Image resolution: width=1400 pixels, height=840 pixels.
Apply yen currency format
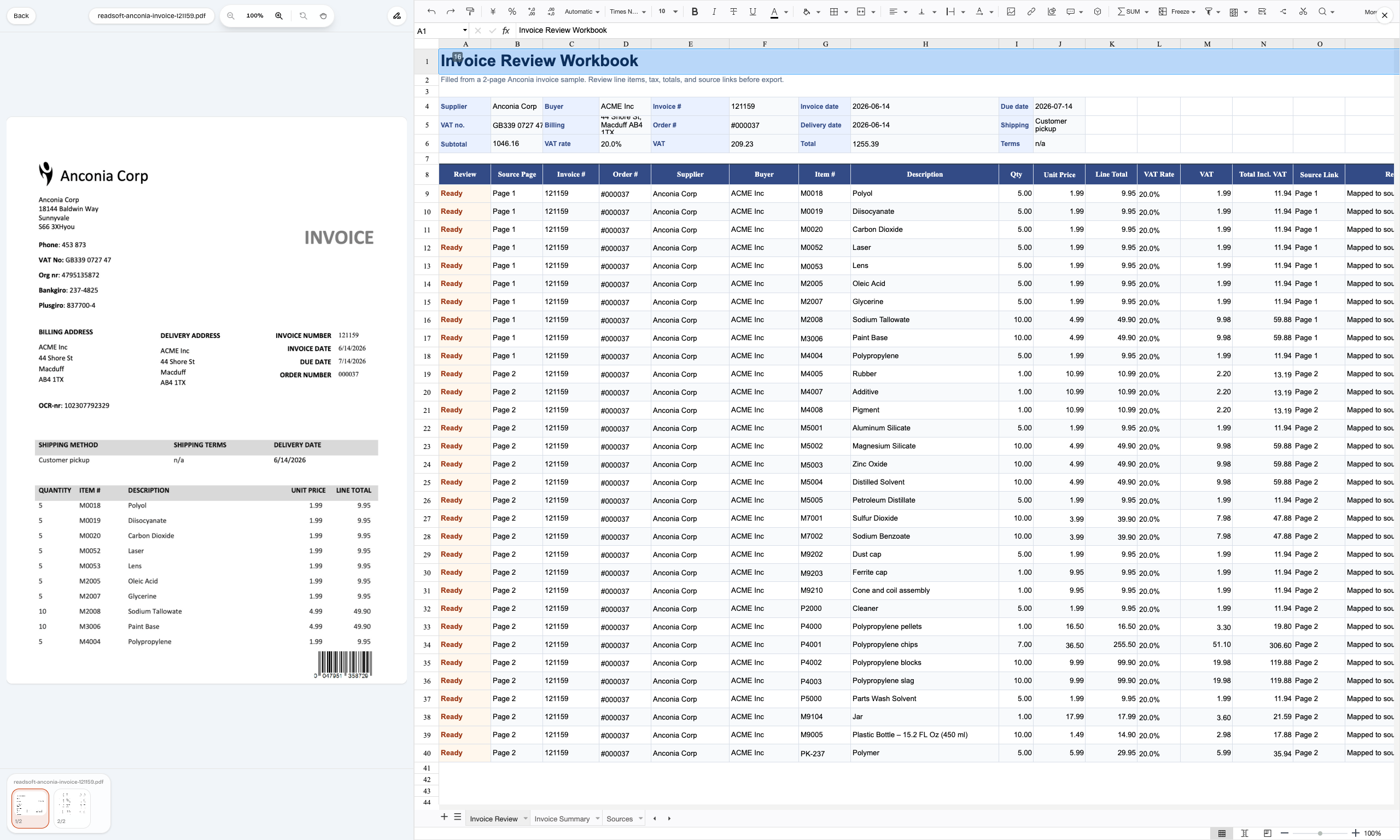[x=493, y=11]
